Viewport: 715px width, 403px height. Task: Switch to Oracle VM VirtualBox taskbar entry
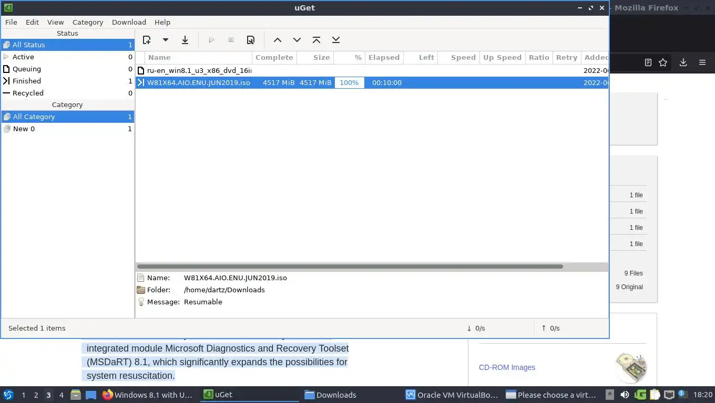(x=451, y=395)
